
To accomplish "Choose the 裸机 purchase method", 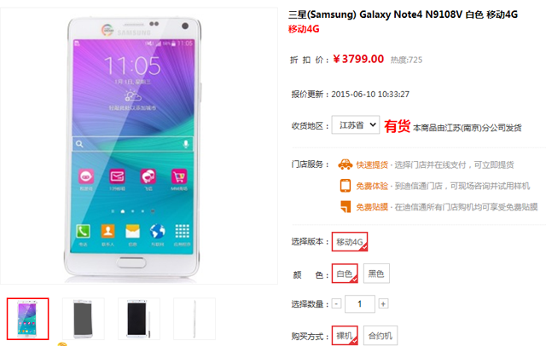I will [x=345, y=336].
